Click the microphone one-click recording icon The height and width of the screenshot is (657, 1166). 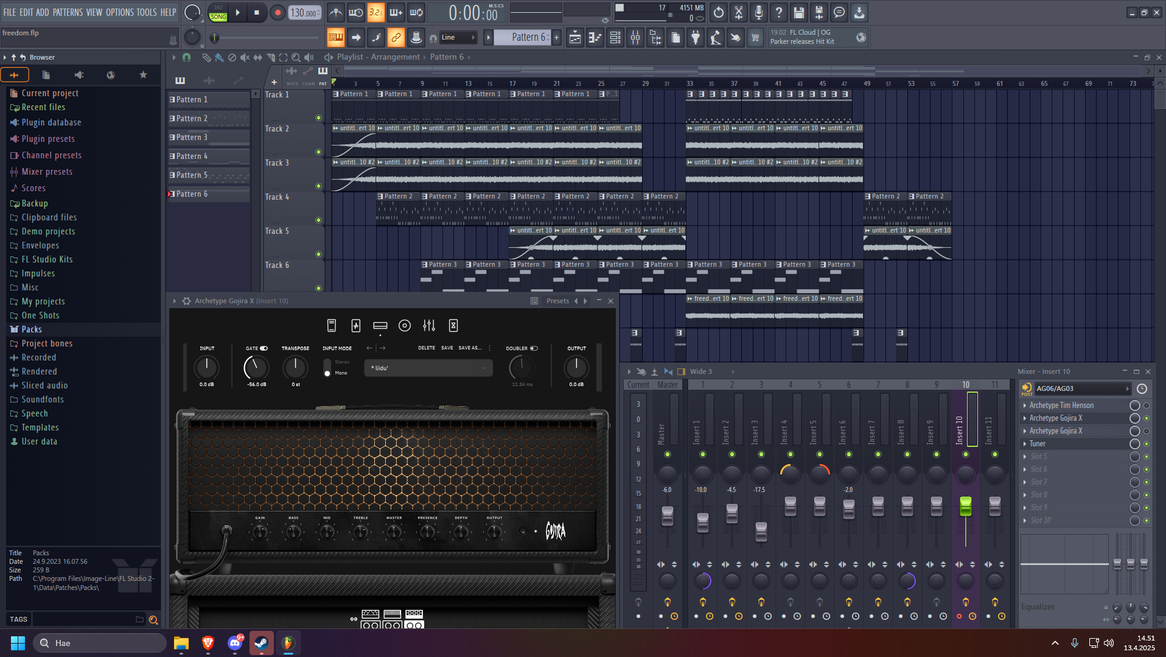tap(759, 12)
